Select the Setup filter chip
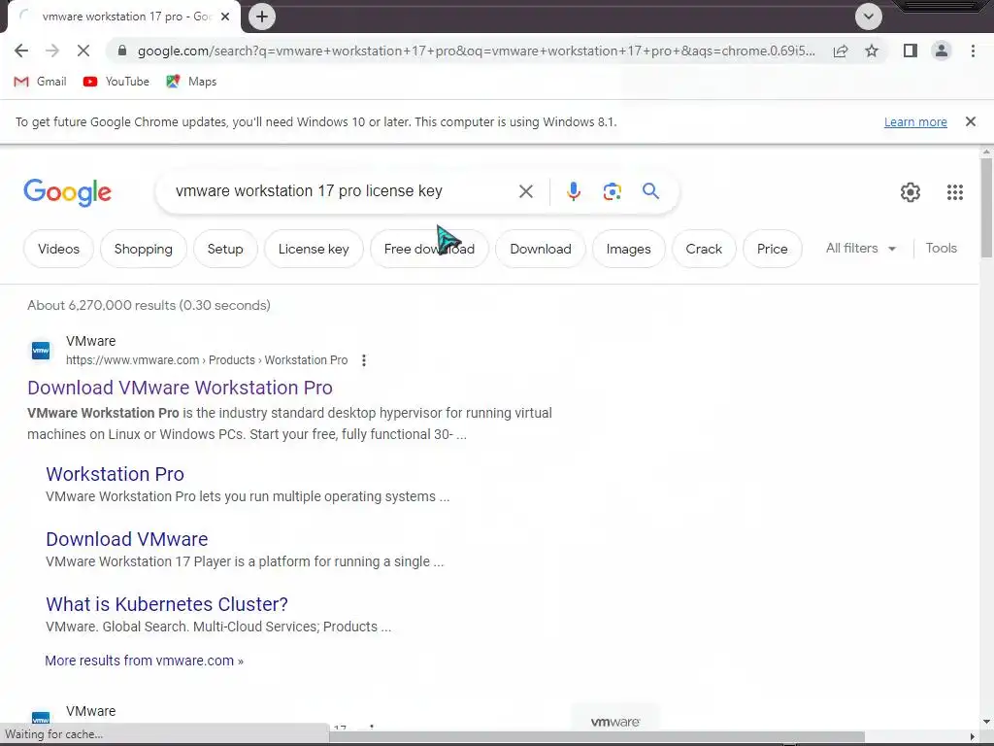Image resolution: width=994 pixels, height=746 pixels. pyautogui.click(x=225, y=249)
